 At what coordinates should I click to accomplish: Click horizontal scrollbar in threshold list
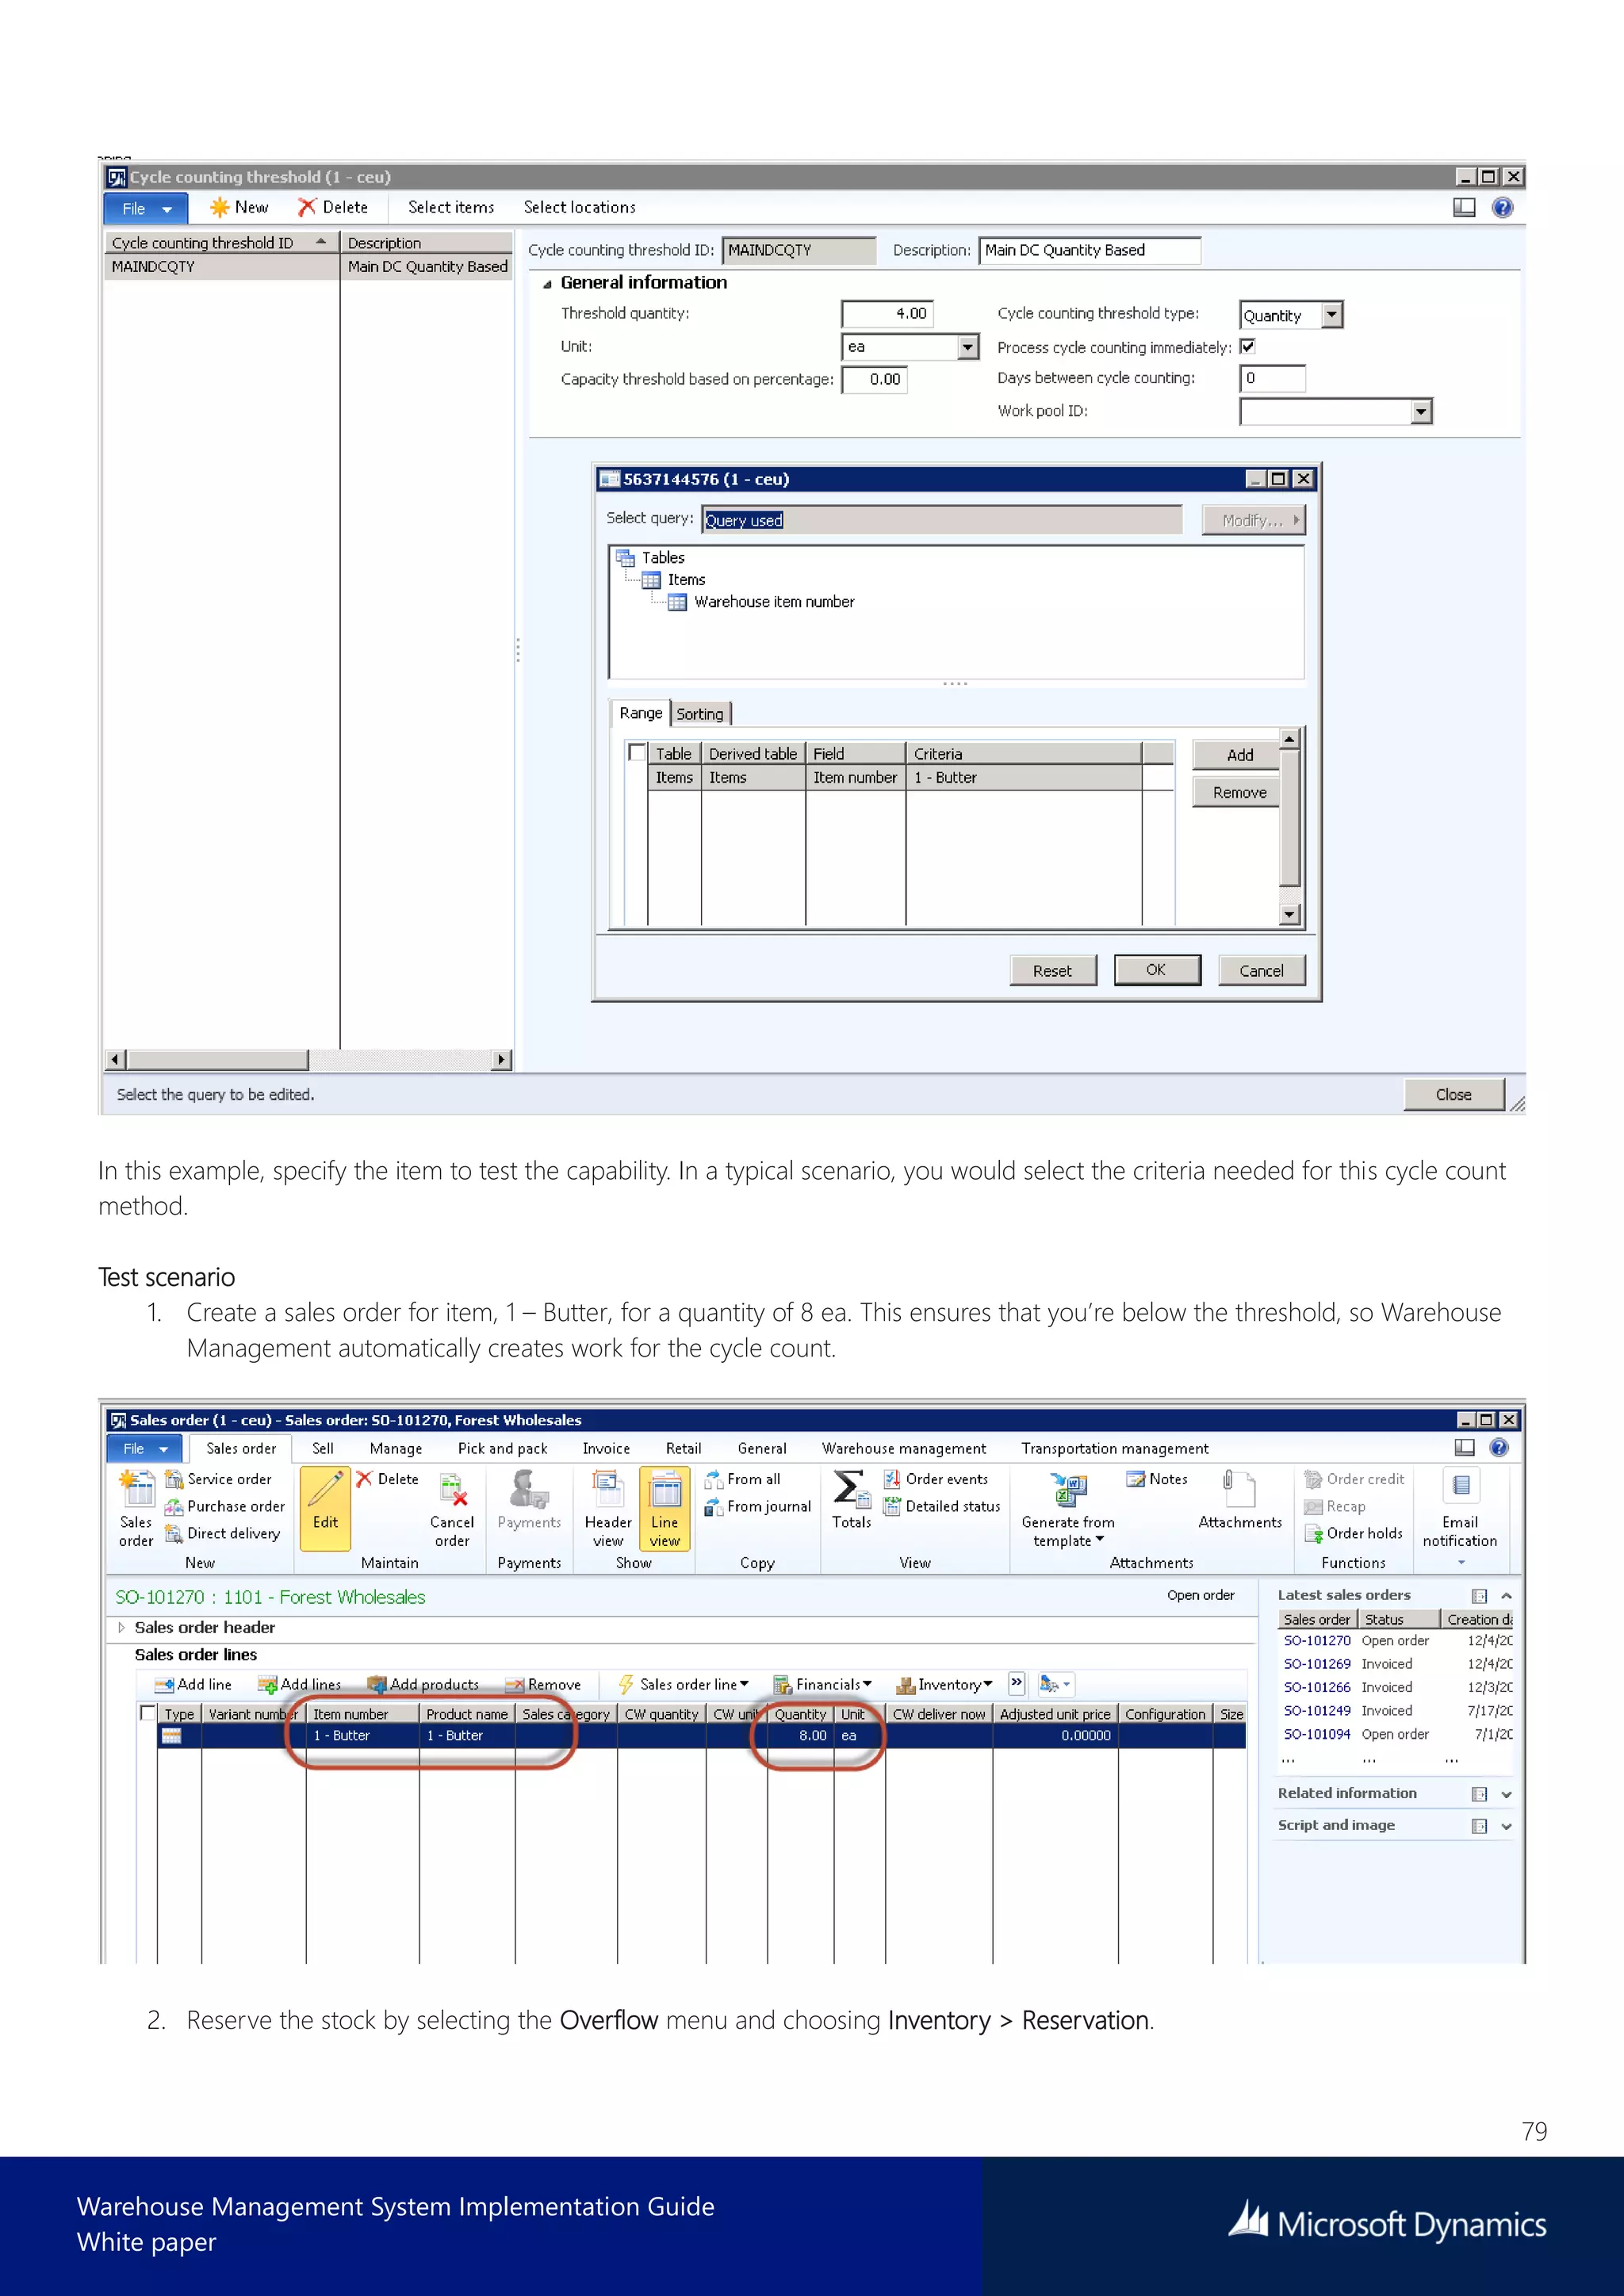point(308,1059)
